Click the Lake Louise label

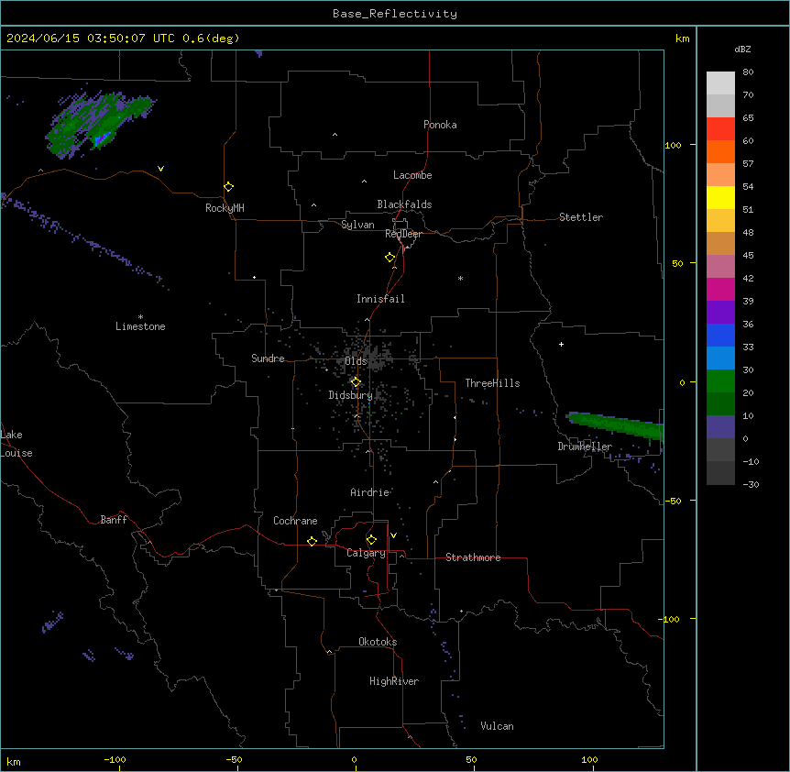coord(16,444)
